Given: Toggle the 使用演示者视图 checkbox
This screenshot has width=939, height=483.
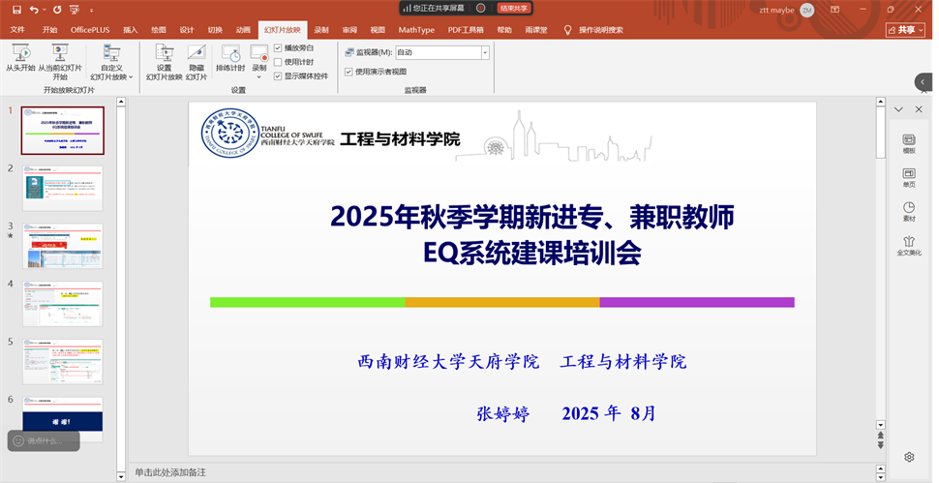Looking at the screenshot, I should 348,72.
